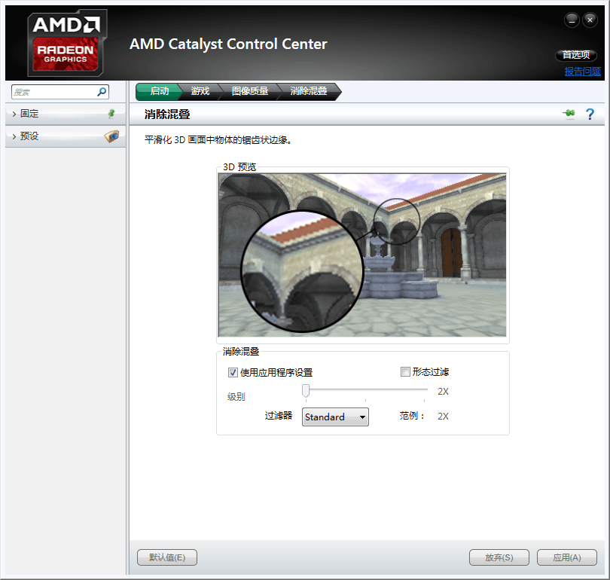Open the 报告问题 link

pyautogui.click(x=583, y=72)
